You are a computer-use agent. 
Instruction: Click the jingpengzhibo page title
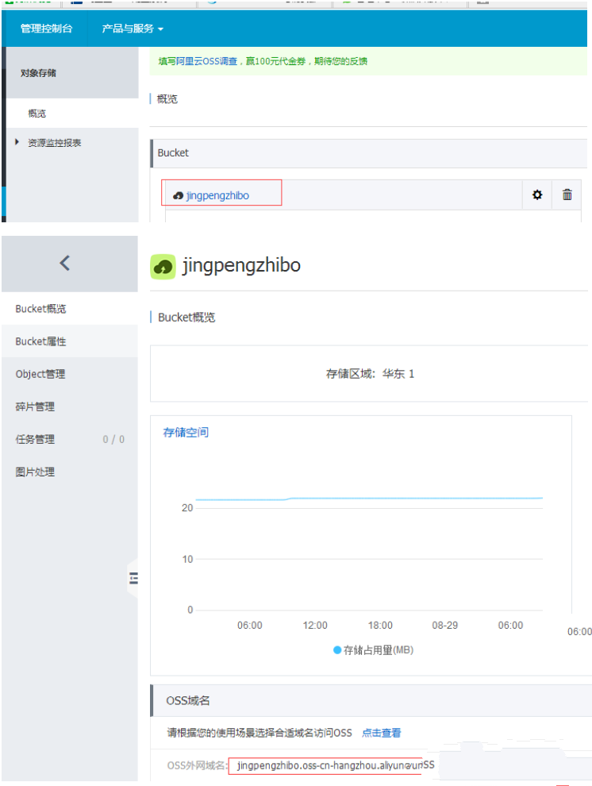pyautogui.click(x=241, y=266)
